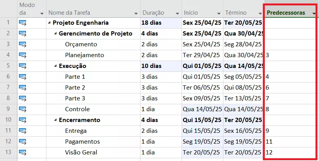Collapse the Projeto Engenharia summary task
Viewport: 319px width, 161px height.
50,23
